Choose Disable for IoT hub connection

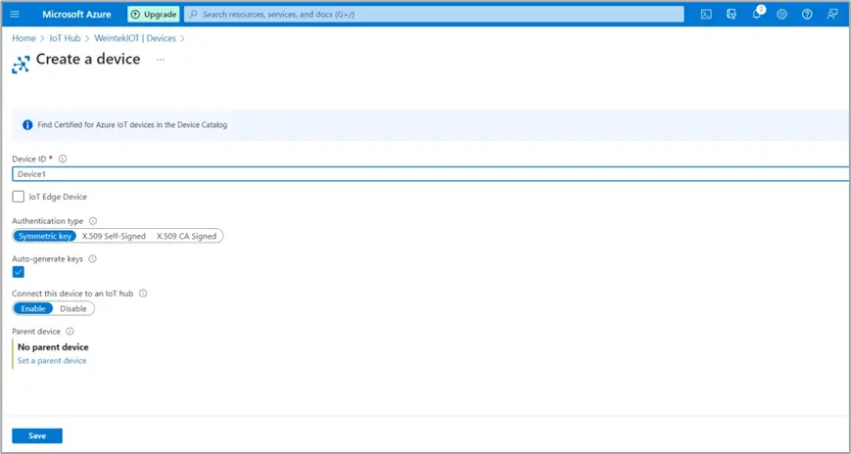(73, 308)
